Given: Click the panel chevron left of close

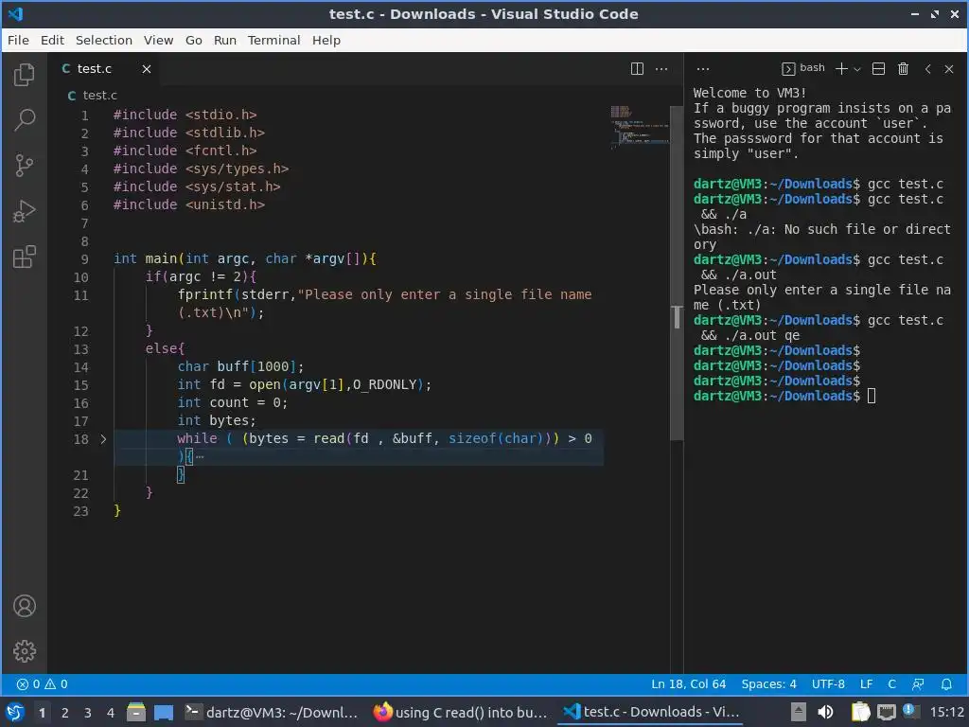Looking at the screenshot, I should coord(927,68).
